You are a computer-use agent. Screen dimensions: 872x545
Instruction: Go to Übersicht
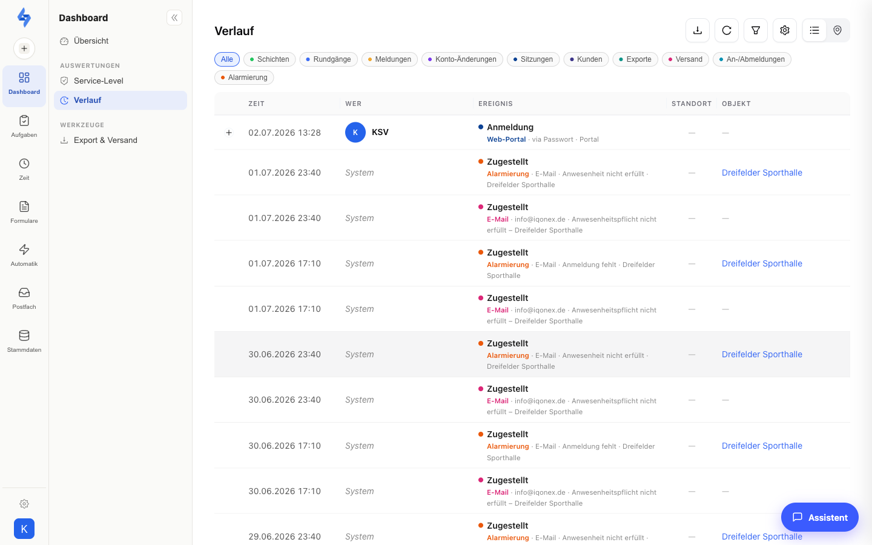tap(121, 41)
